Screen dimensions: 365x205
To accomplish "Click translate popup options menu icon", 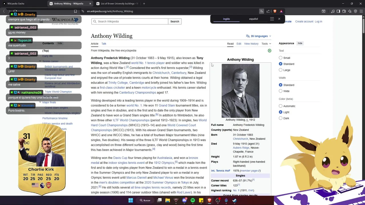I will click(272, 19).
